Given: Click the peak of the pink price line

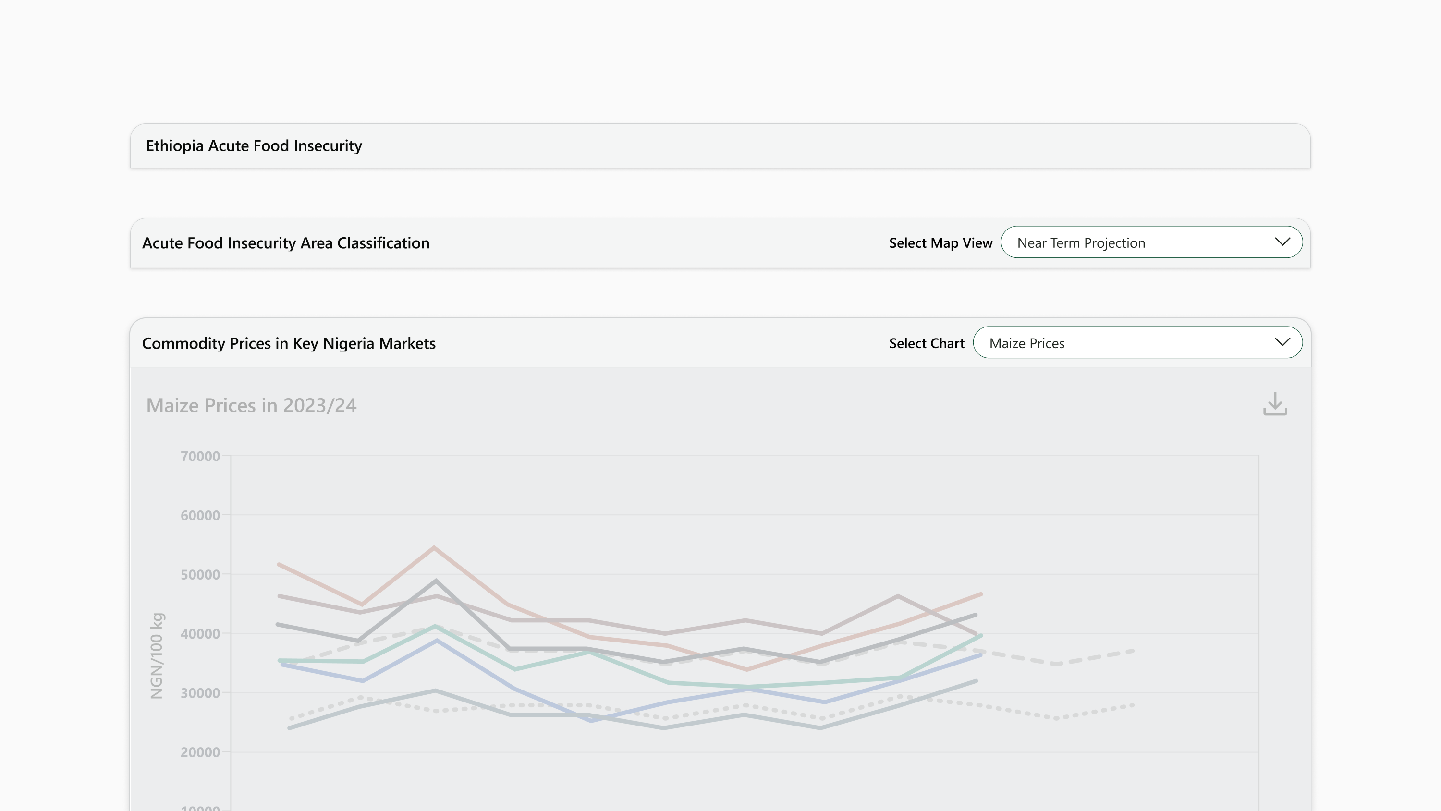Looking at the screenshot, I should coord(434,547).
